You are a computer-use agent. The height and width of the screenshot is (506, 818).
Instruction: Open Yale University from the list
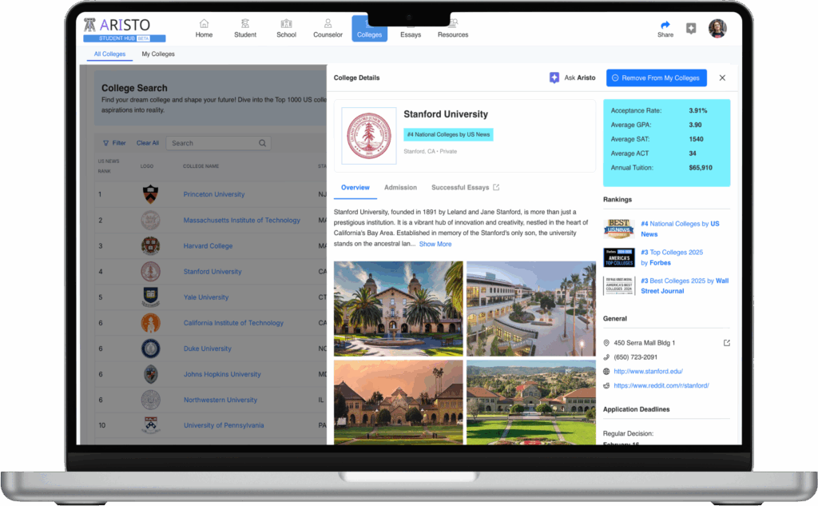pos(205,297)
